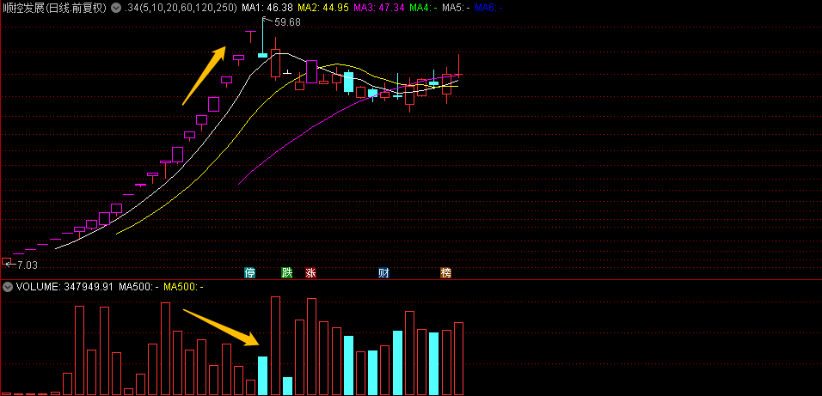Select the magenta MA3: 47.34 label

(x=379, y=8)
